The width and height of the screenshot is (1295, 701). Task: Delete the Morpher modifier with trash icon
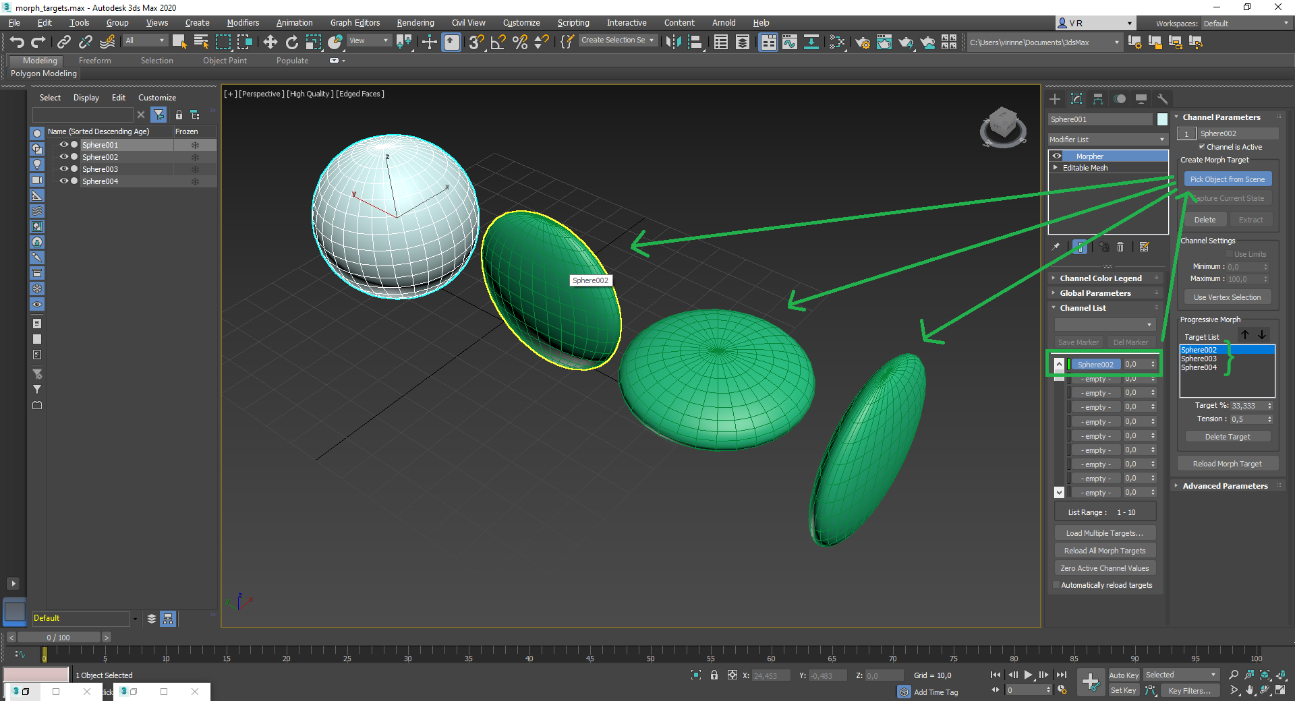pos(1120,247)
